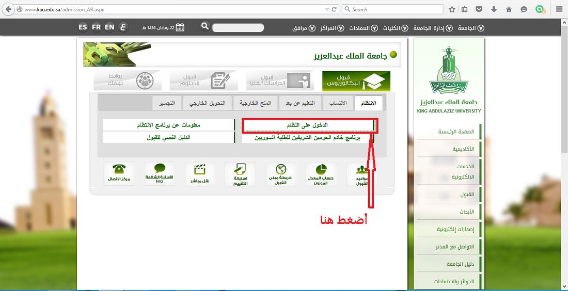Screen dimensions: 568x291
Task: Click the Hijri calendar icon in top bar
Action: pyautogui.click(x=180, y=27)
